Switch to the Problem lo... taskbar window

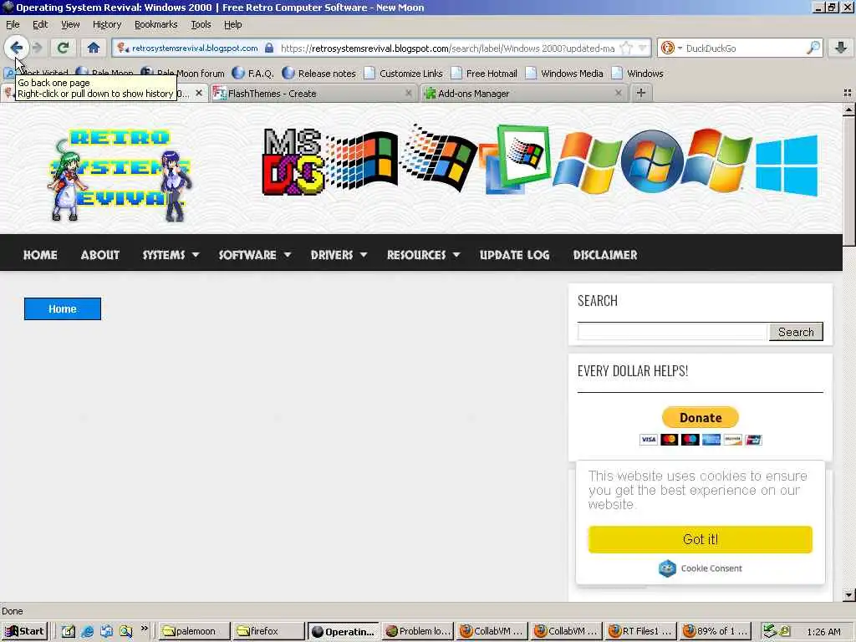tap(418, 631)
